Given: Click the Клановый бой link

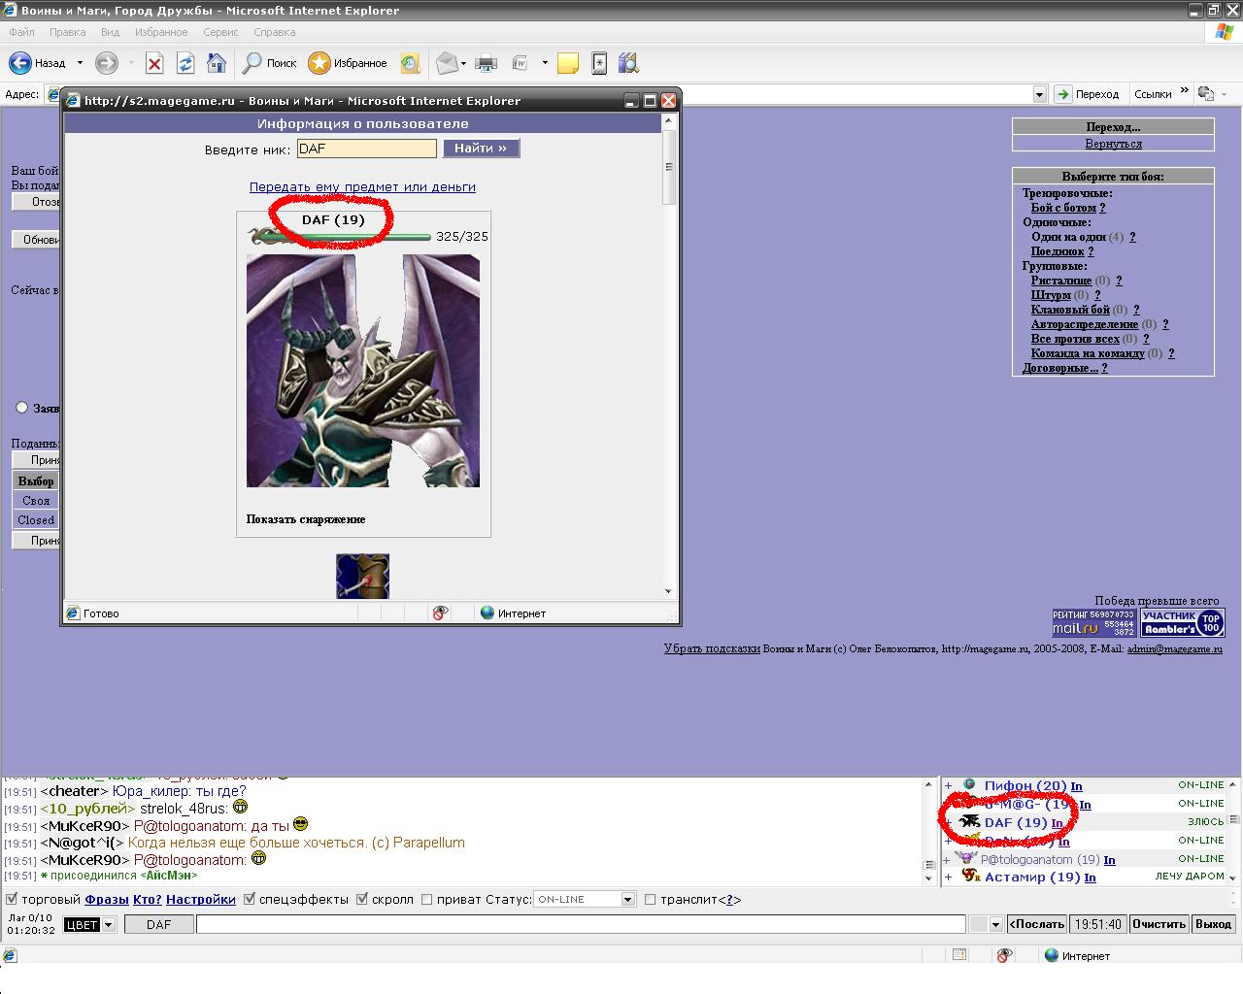Looking at the screenshot, I should [1070, 310].
